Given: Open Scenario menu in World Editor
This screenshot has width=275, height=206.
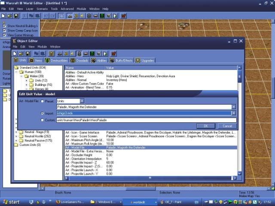Looking at the screenshot, I should coord(42,9).
